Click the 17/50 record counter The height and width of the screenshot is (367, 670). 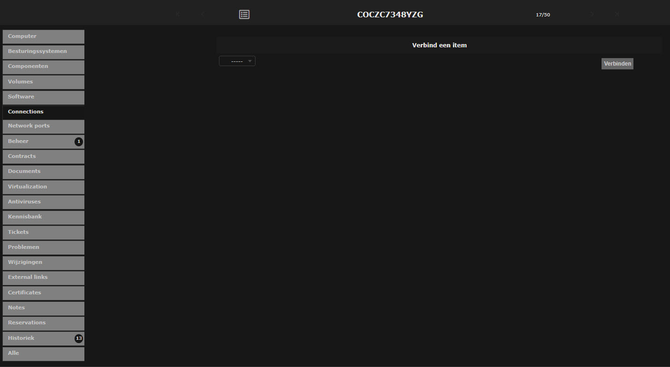543,15
